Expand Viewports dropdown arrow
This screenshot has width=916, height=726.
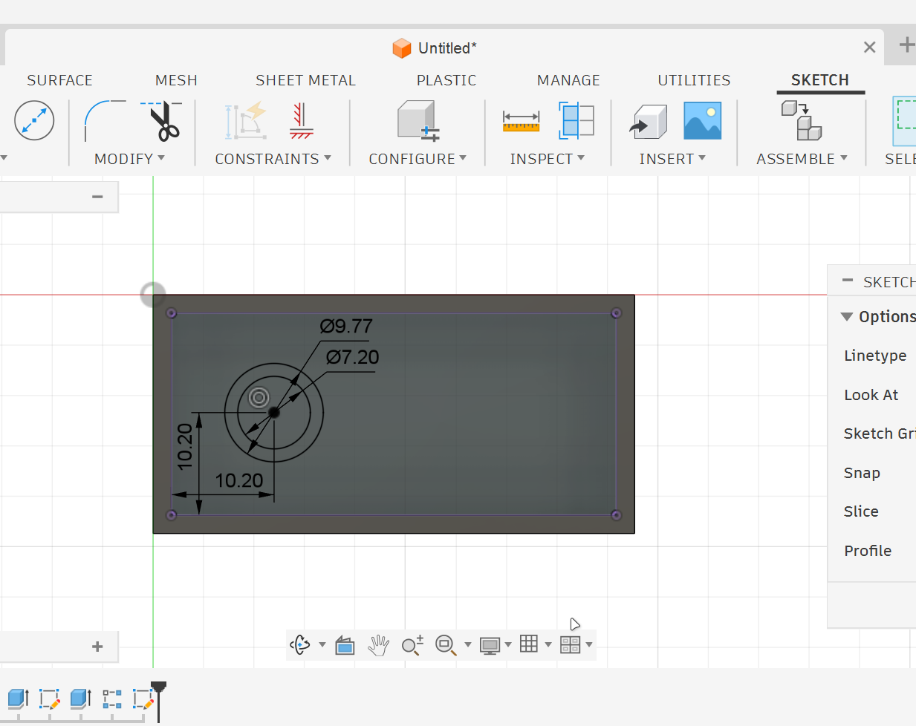point(589,644)
